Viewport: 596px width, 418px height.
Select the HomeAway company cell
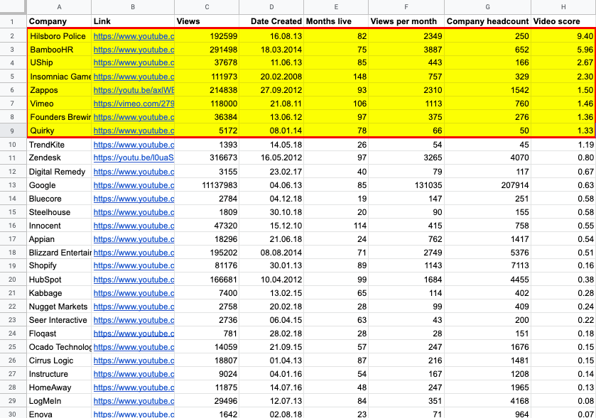(59, 387)
